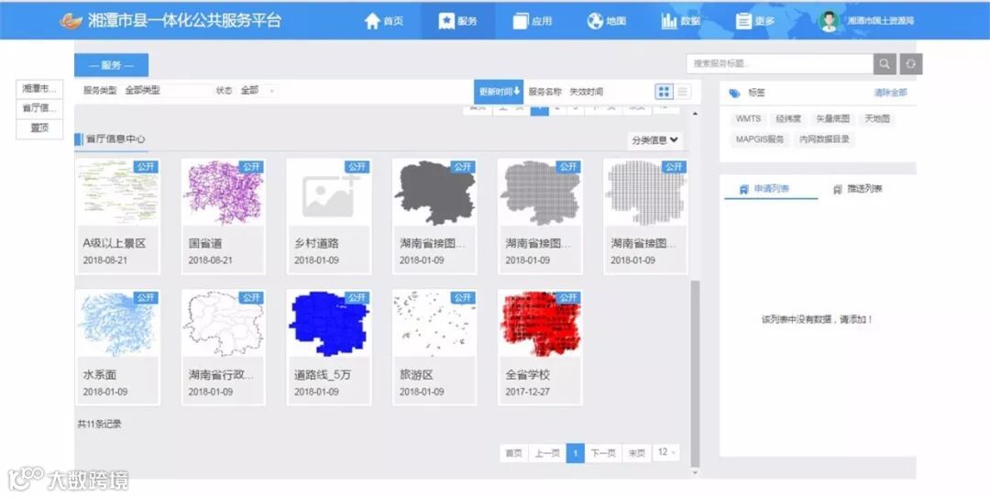Click the 全省学校 card title
Image resolution: width=990 pixels, height=498 pixels.
point(527,375)
